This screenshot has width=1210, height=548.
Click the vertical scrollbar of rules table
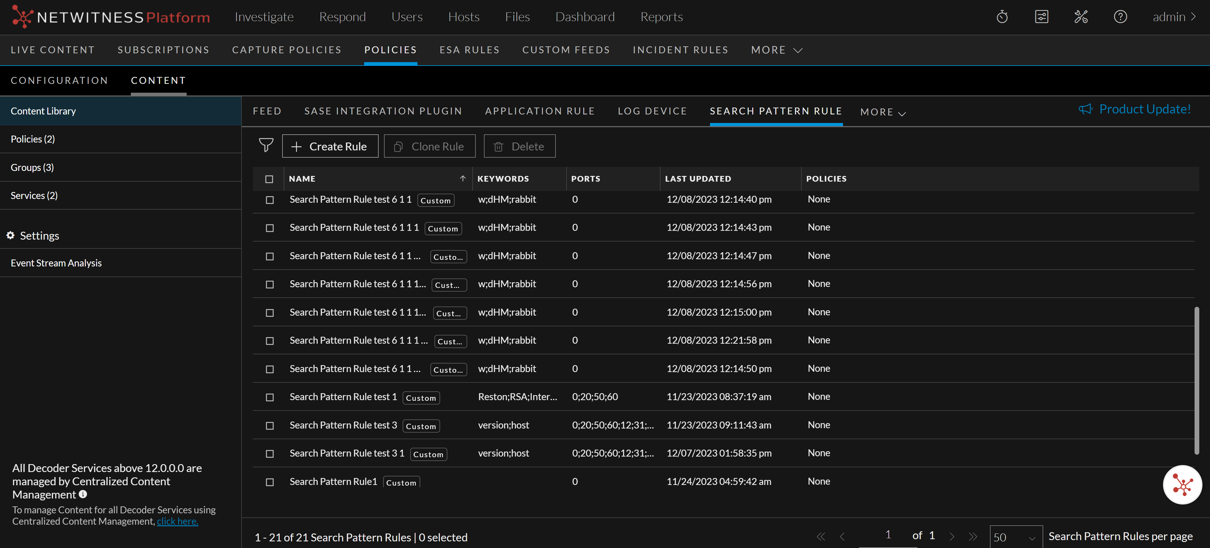pyautogui.click(x=1196, y=380)
